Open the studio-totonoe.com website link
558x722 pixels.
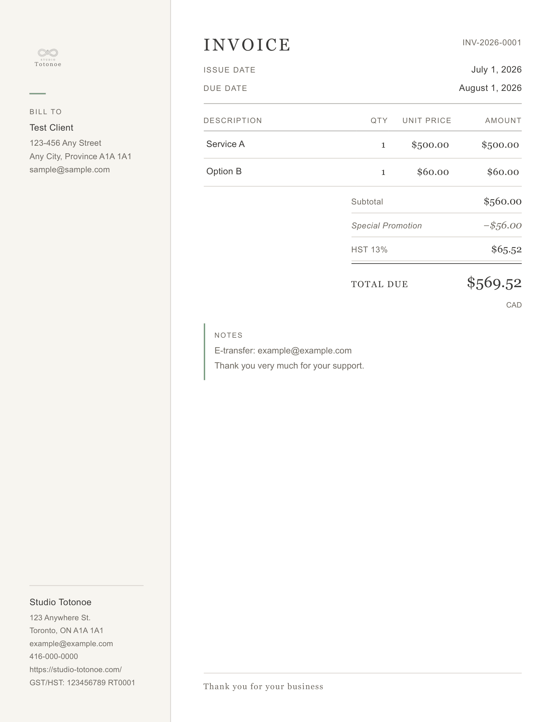coord(75,669)
